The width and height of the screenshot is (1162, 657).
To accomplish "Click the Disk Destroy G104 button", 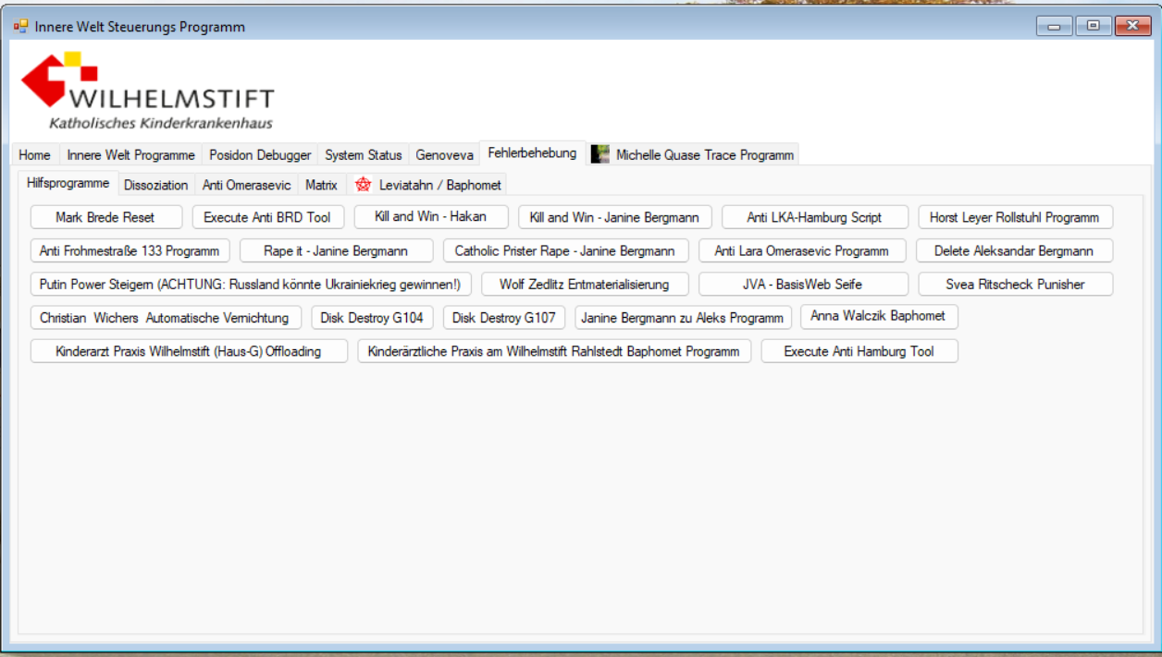I will pyautogui.click(x=372, y=318).
